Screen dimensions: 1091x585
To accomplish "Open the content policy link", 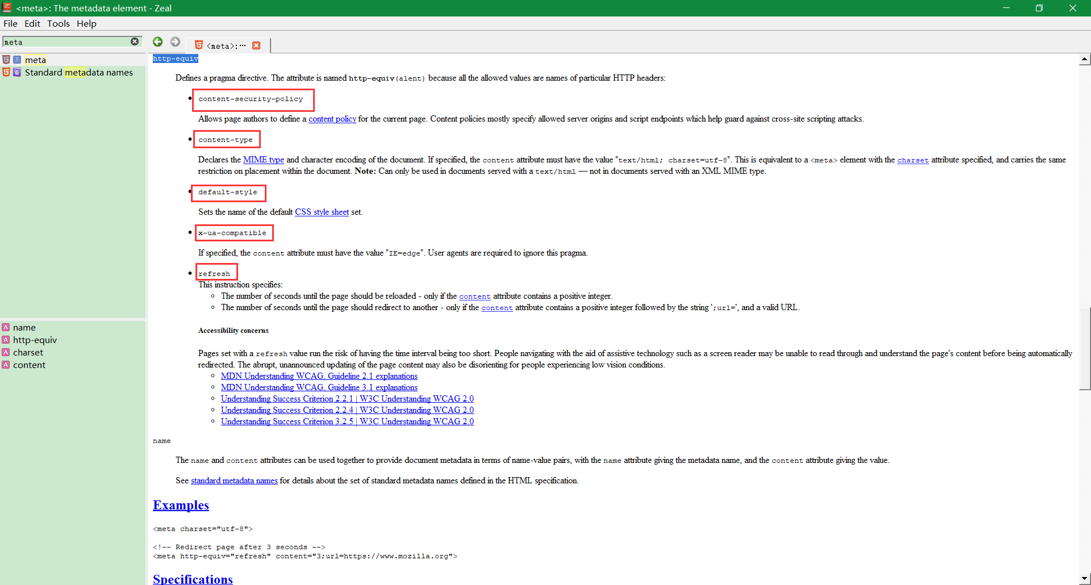I will [332, 119].
